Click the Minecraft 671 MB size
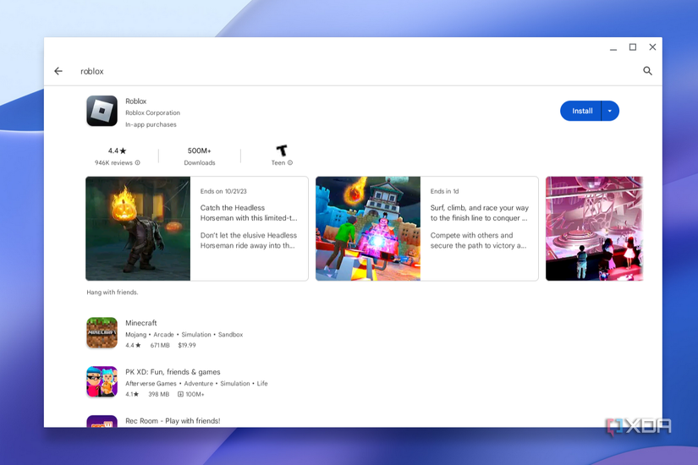Screen dimensions: 698x465 point(160,345)
